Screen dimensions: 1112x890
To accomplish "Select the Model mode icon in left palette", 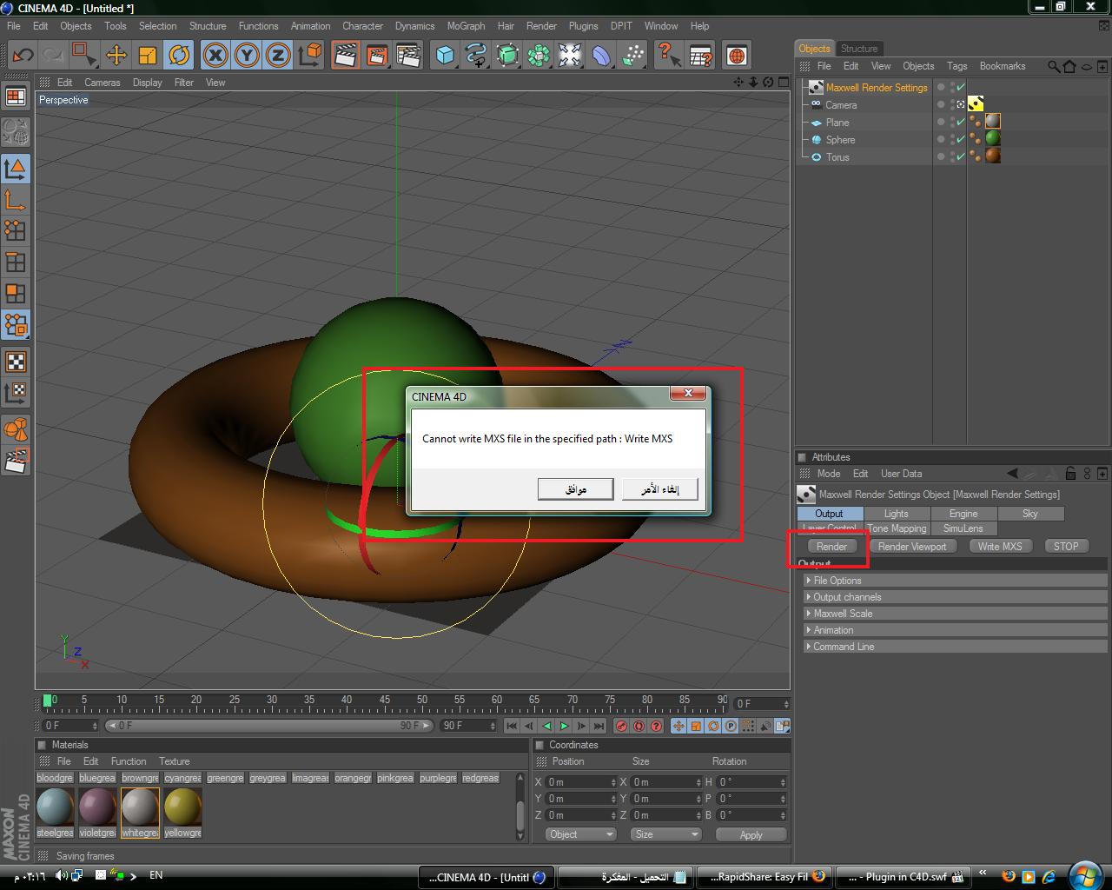I will pos(16,168).
